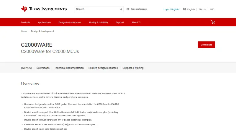Click the Device-specific support files bullet
Image resolution: width=236 pixels, height=130 pixels.
click(71, 114)
